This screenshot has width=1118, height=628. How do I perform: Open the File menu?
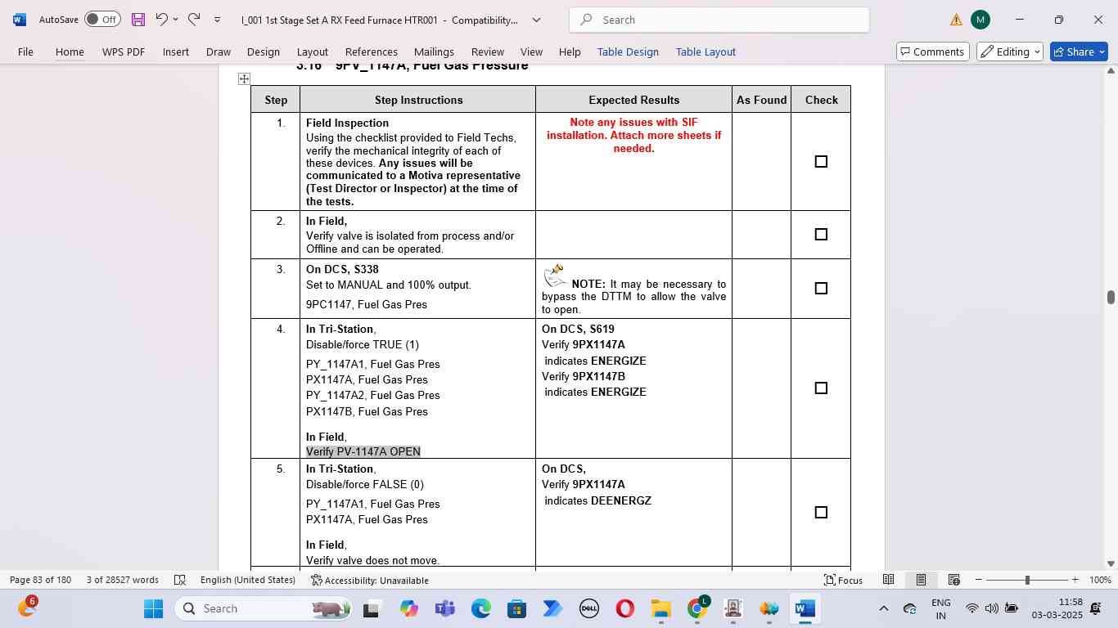tap(25, 52)
